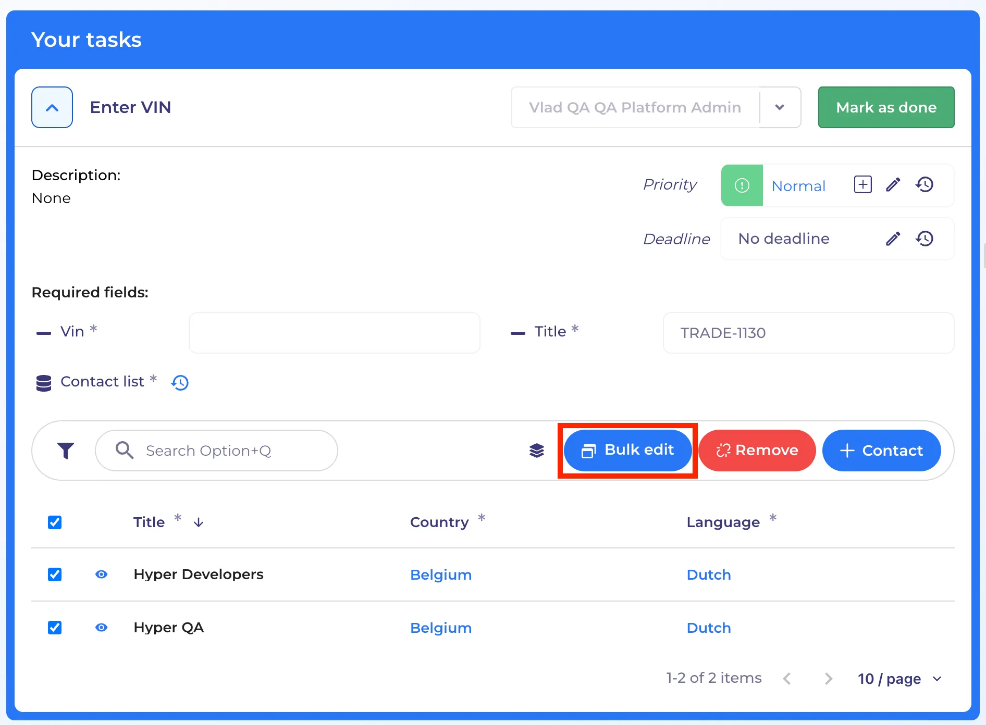This screenshot has width=986, height=725.
Task: Go to next page arrow
Action: 829,679
